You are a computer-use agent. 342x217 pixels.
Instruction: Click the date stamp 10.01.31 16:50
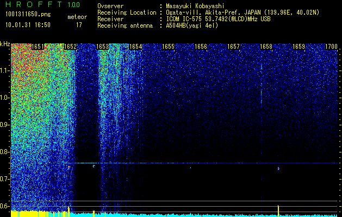(x=28, y=25)
